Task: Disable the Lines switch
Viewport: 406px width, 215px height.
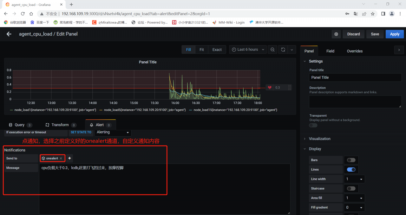Action: pyautogui.click(x=351, y=169)
